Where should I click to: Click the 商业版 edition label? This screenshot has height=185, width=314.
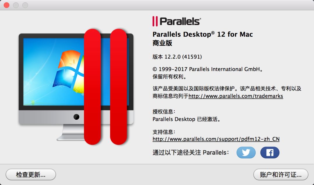(162, 43)
